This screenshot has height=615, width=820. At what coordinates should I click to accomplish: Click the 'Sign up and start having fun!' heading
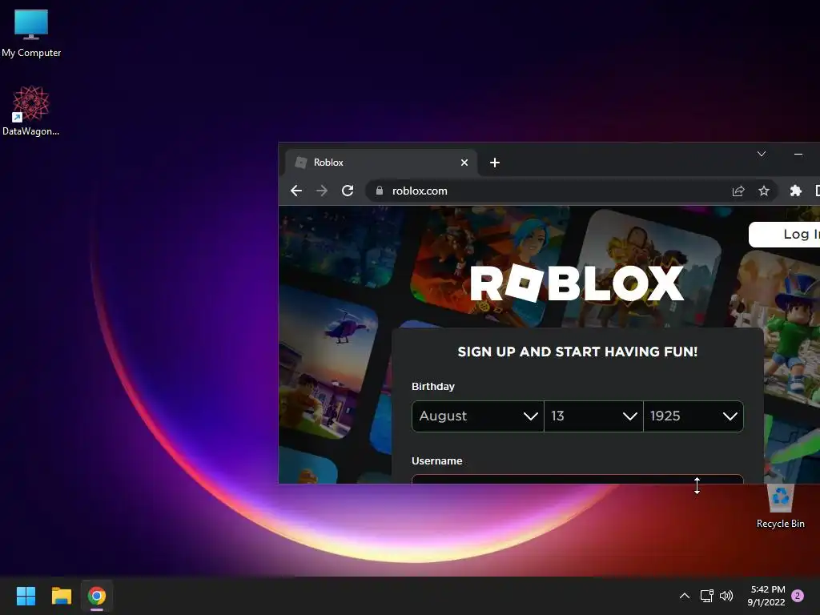577,352
